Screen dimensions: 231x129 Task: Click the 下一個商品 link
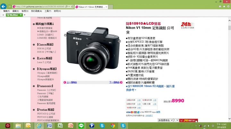pyautogui.click(x=114, y=82)
